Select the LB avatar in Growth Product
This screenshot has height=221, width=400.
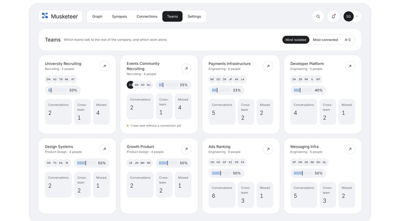click(131, 163)
